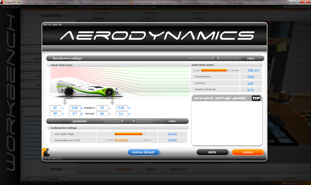
Task: Click the Online status text in the top bar
Action: pos(70,7)
